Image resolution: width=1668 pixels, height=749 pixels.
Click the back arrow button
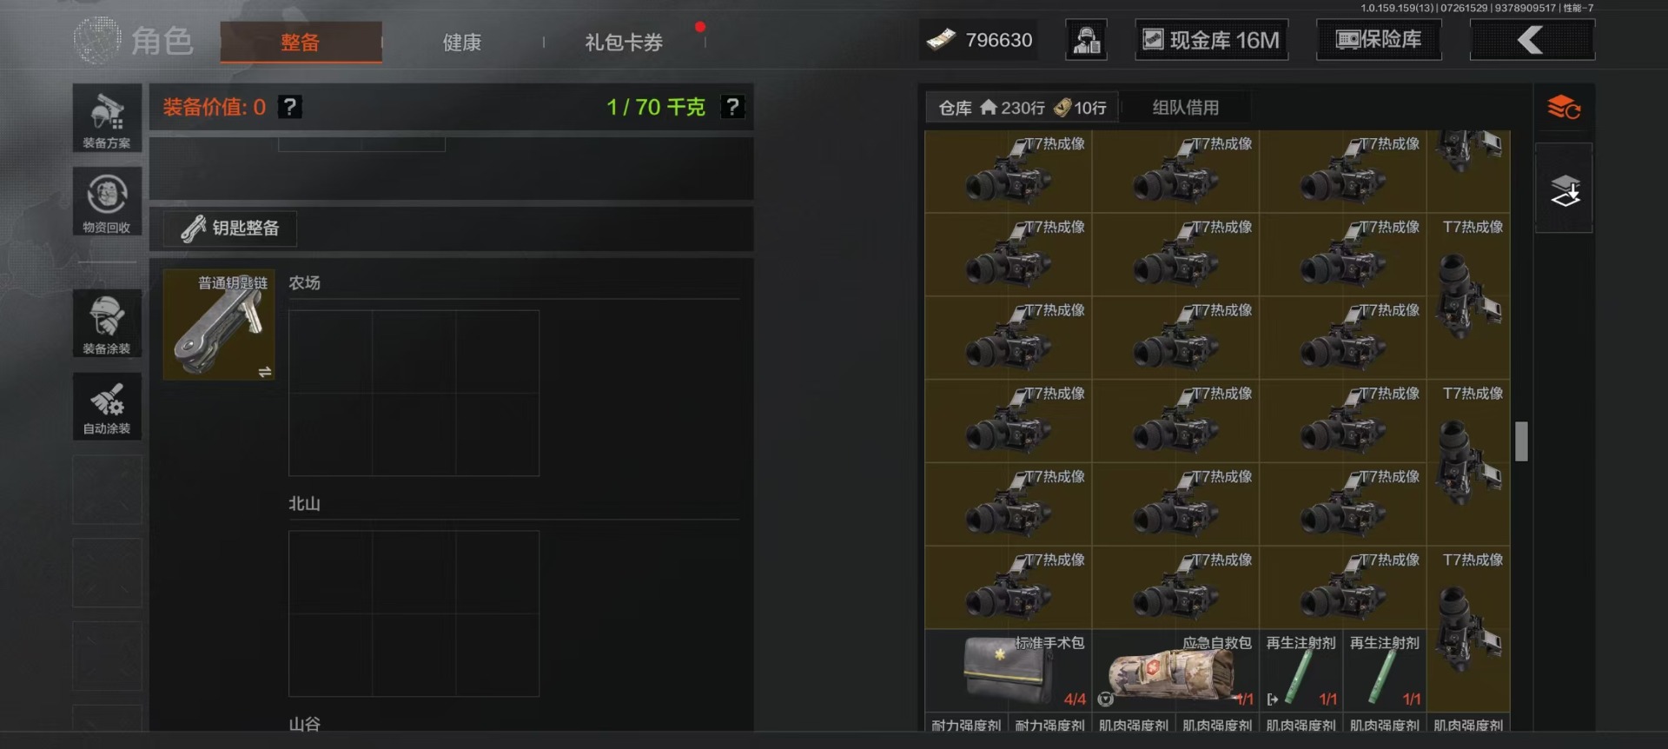(x=1532, y=40)
